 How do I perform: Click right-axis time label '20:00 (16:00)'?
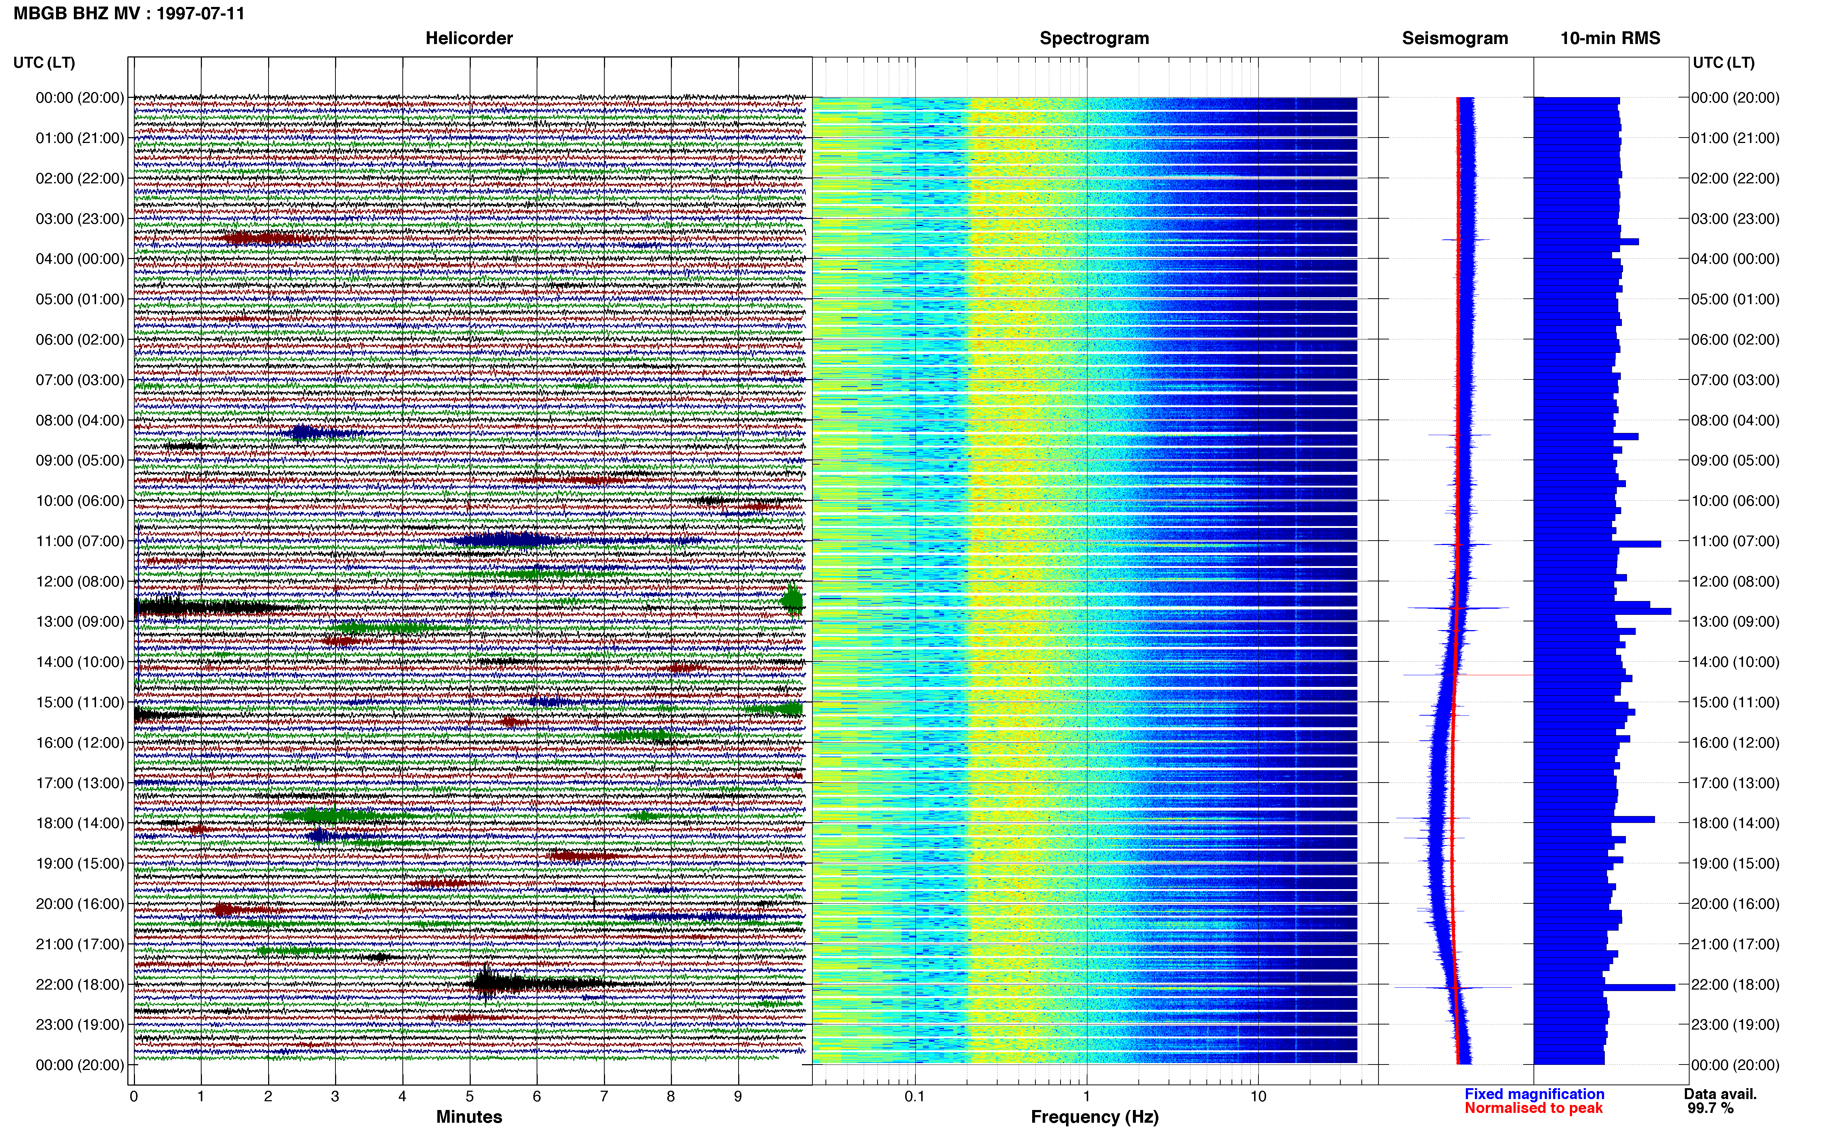point(1735,904)
